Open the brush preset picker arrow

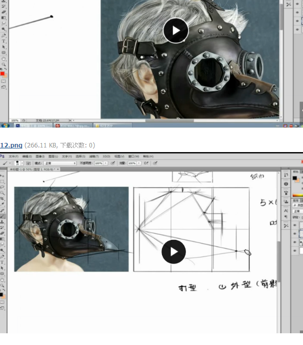(22, 163)
